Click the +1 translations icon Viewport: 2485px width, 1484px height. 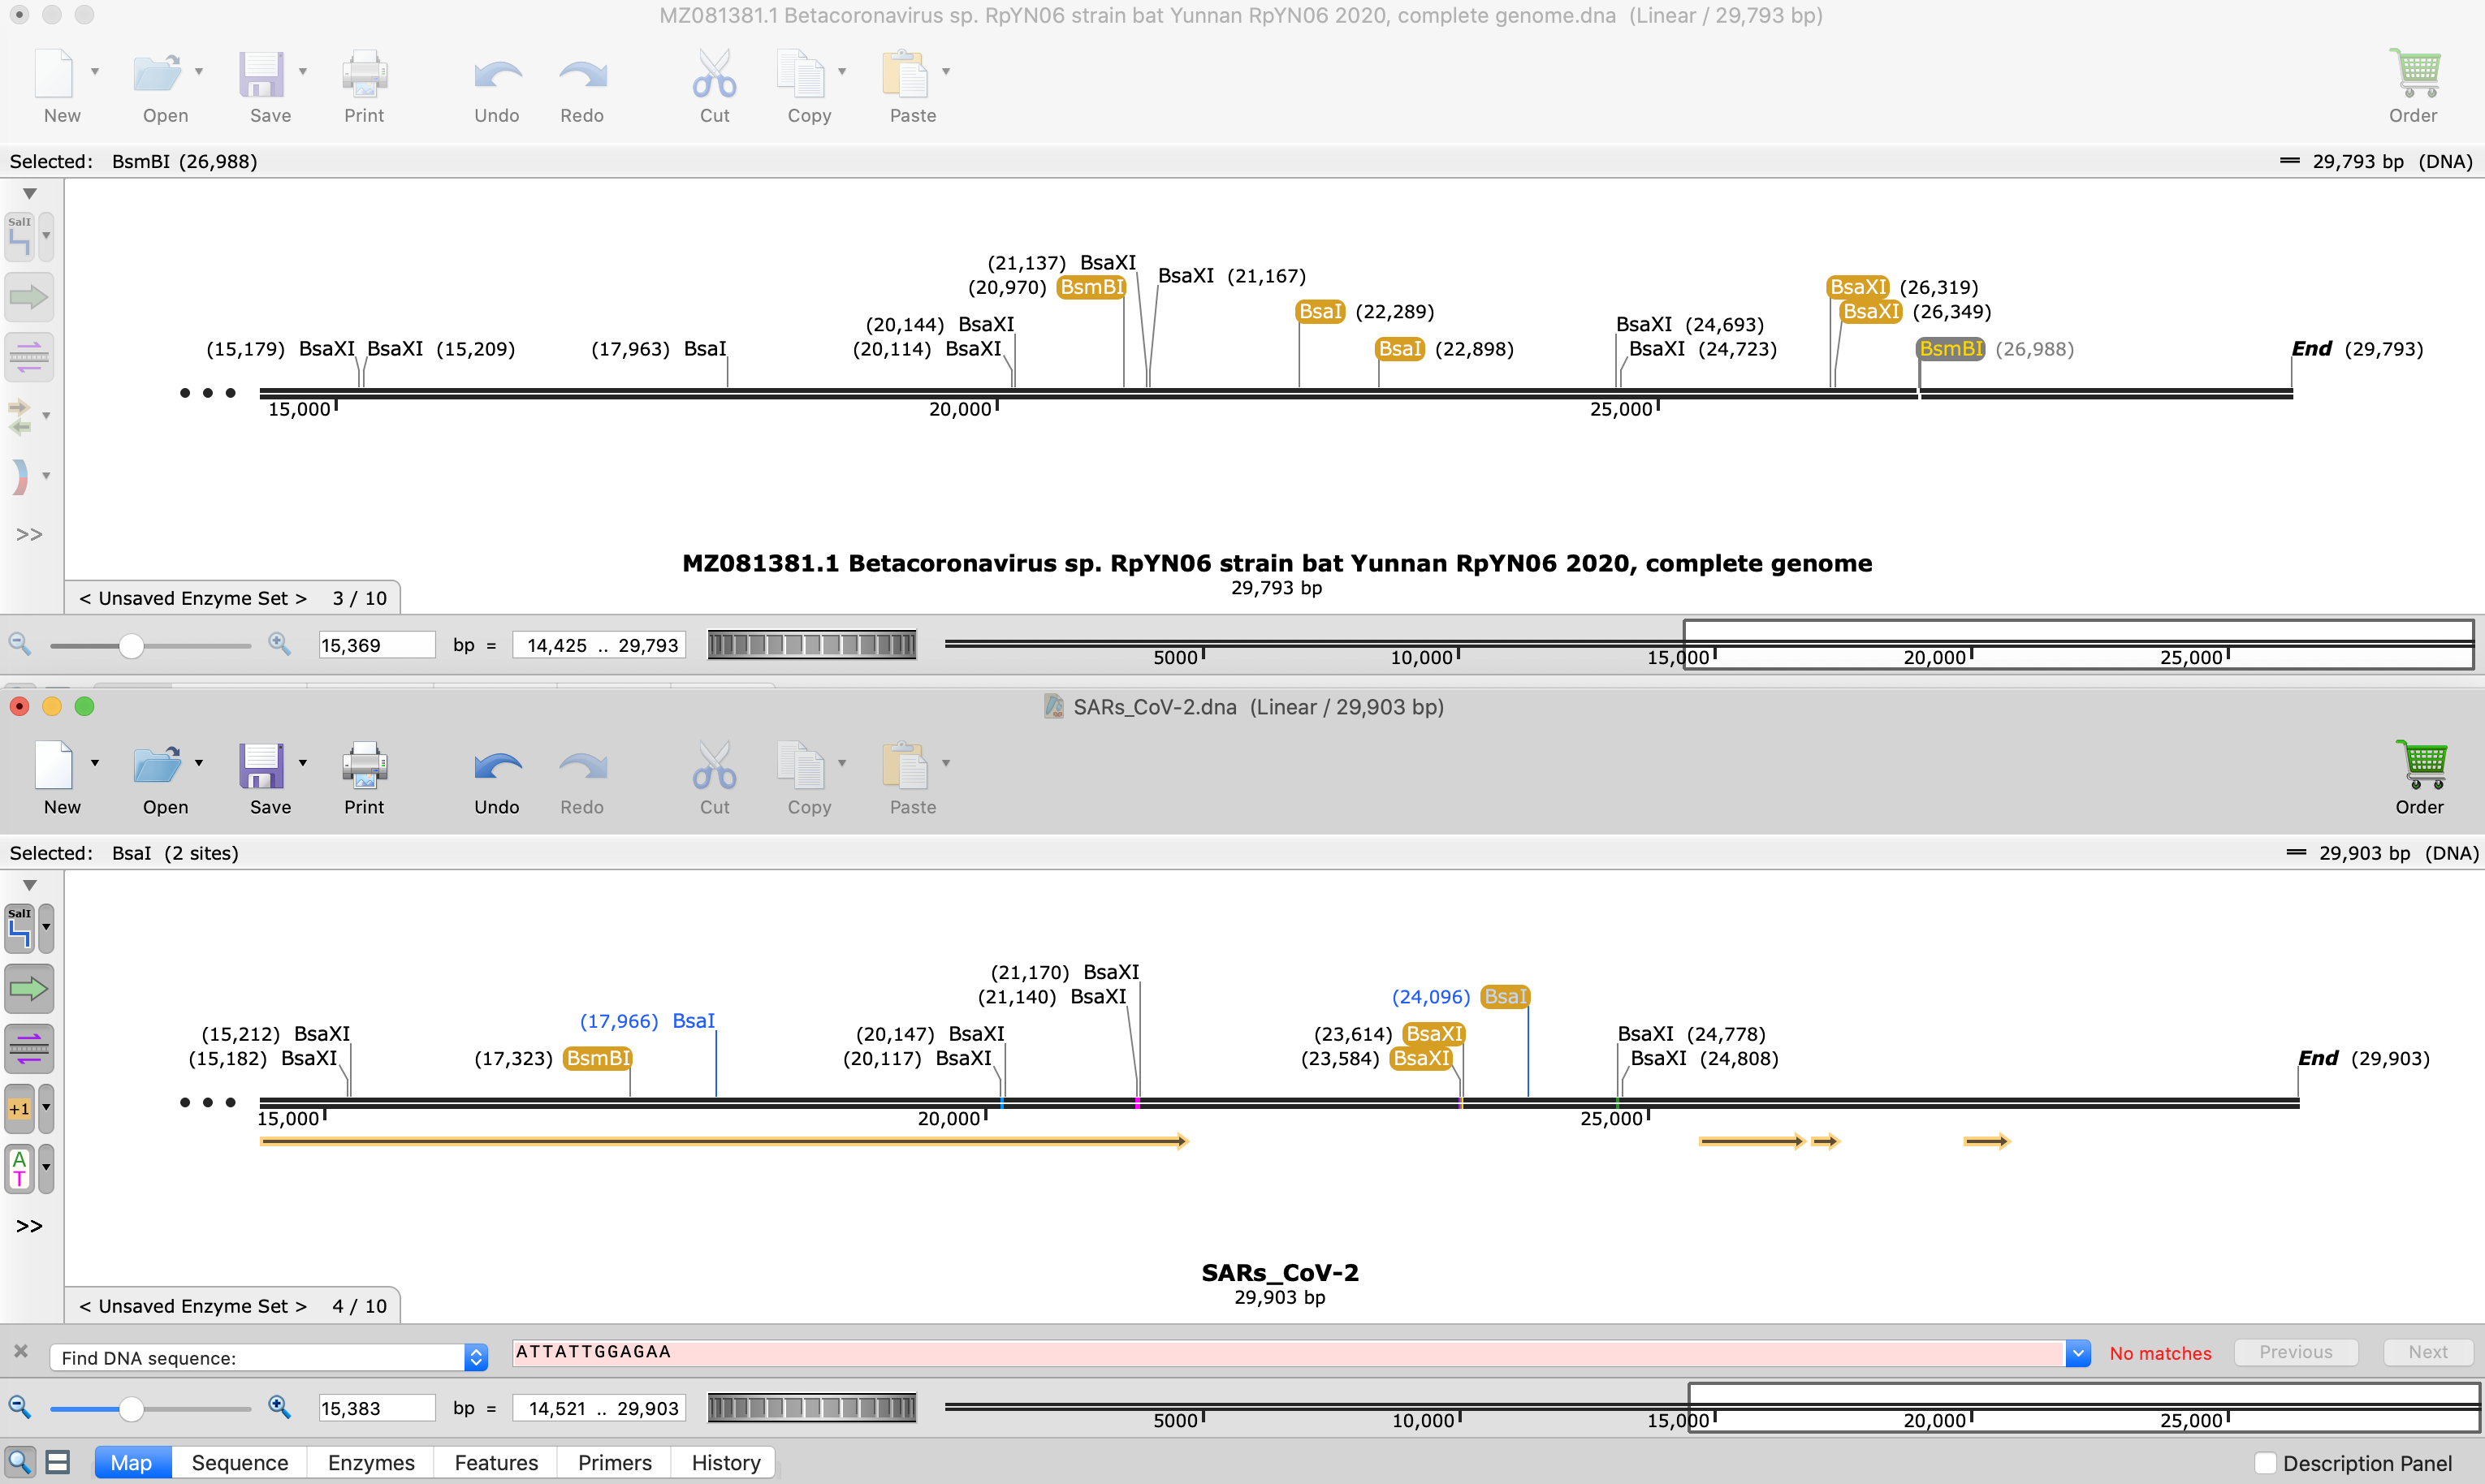pyautogui.click(x=19, y=1109)
